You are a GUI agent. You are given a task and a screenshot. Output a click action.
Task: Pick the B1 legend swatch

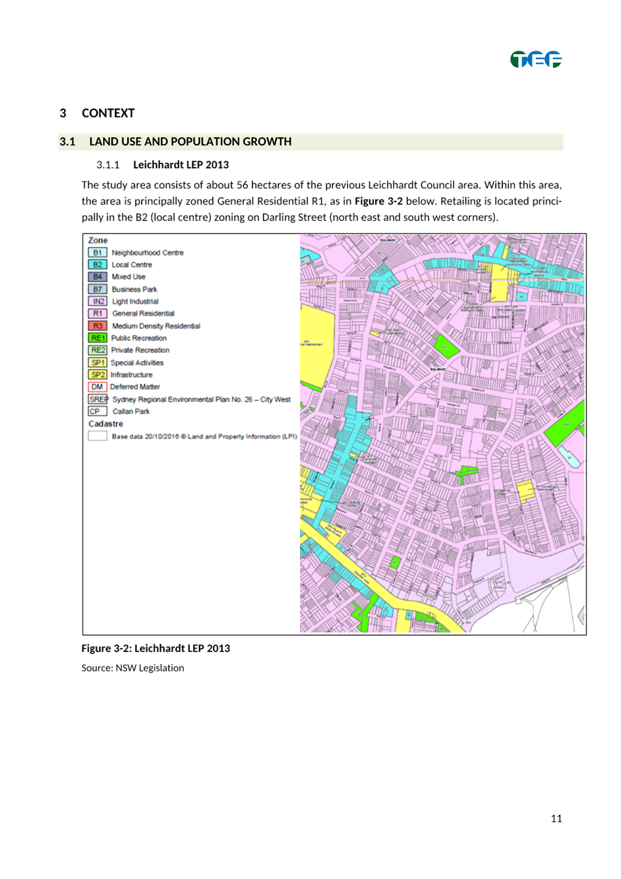point(98,252)
